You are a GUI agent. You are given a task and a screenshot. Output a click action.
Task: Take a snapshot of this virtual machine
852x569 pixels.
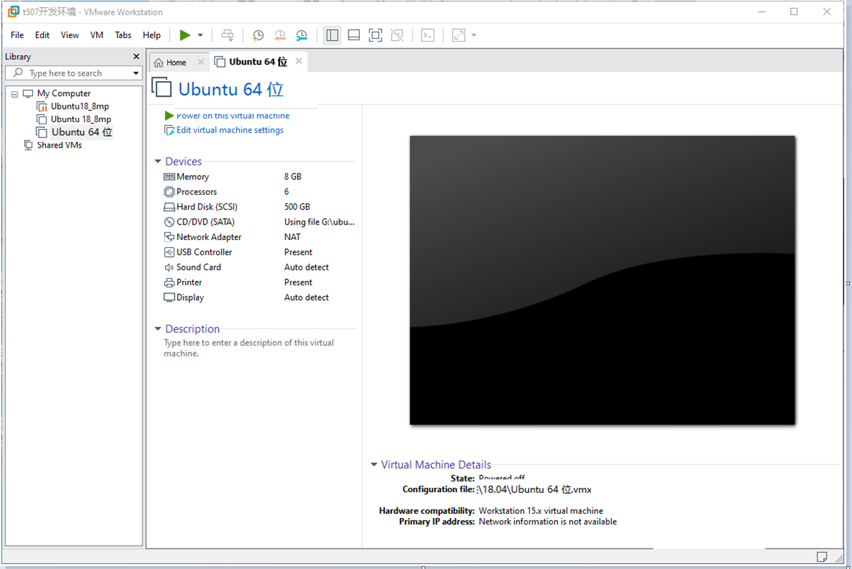(258, 35)
